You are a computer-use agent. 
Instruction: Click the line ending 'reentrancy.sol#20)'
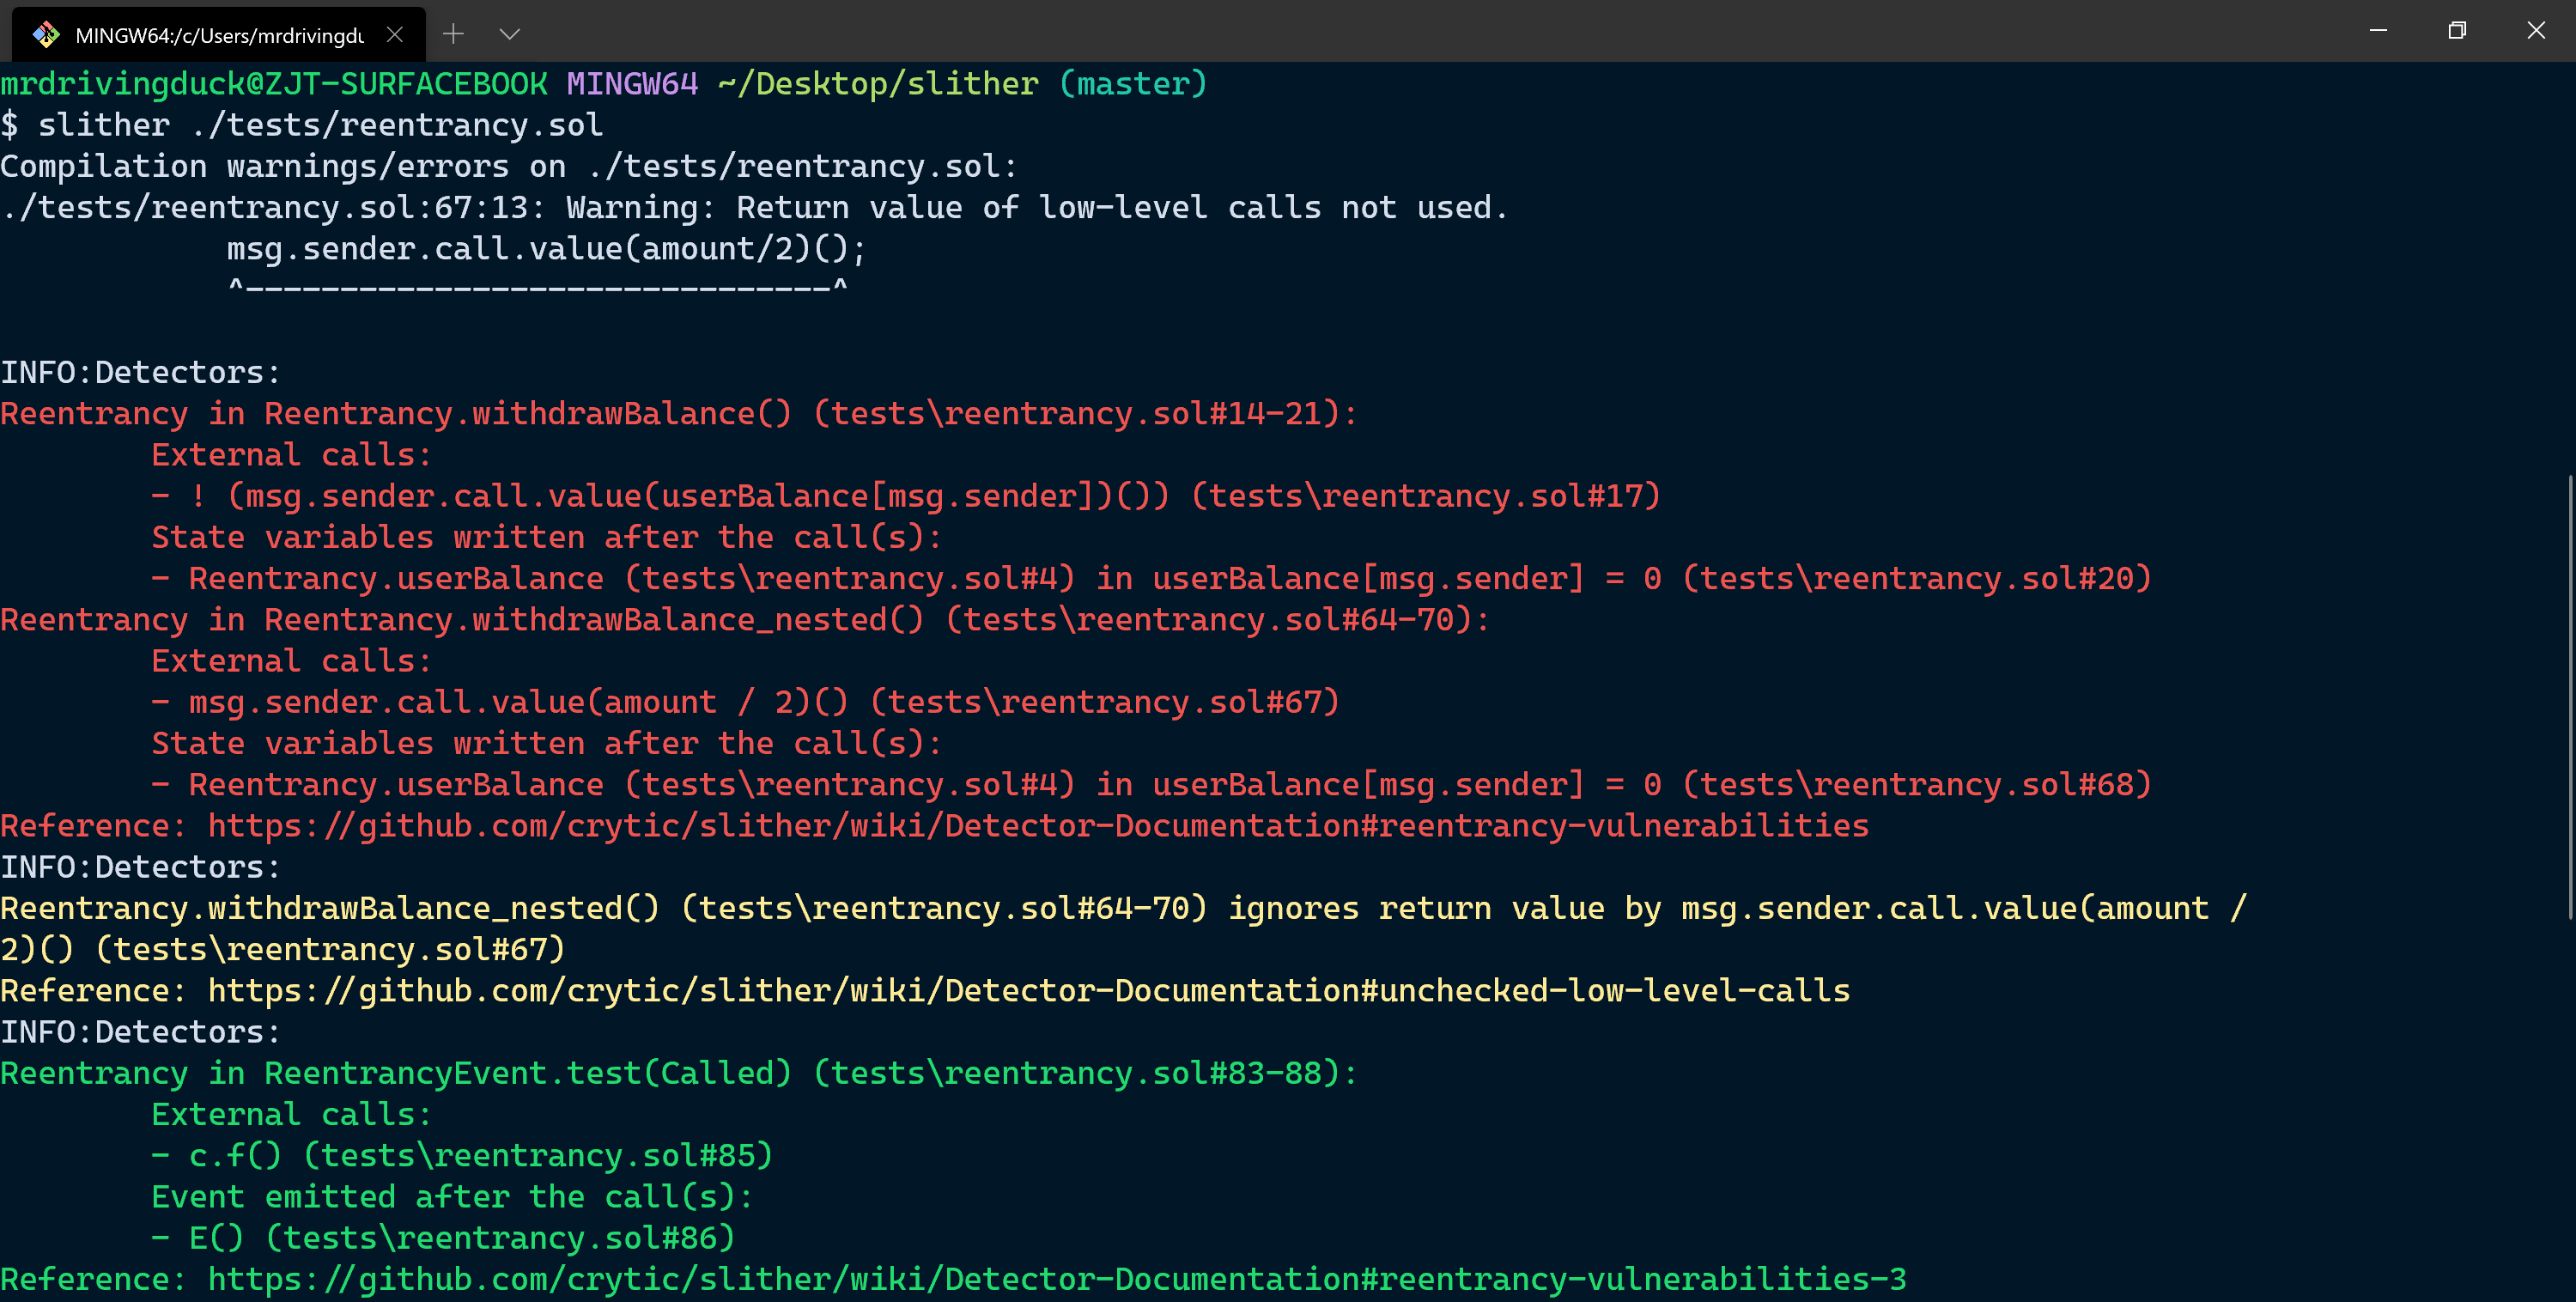1151,579
